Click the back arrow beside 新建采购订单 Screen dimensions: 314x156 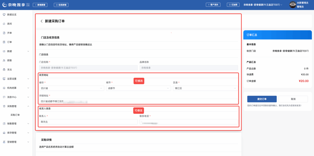coord(41,21)
